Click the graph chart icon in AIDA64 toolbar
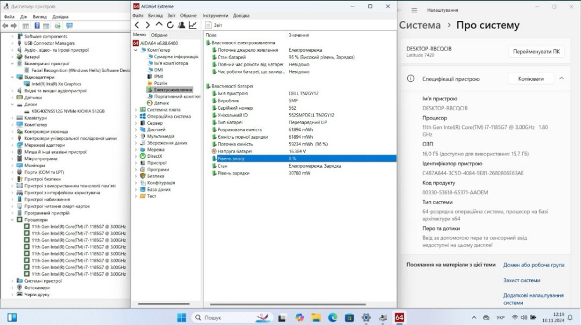The image size is (581, 325). 192,25
